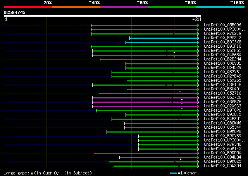Select the UniRef100_C5WSD4 label
This screenshot has height=176, width=248.
(222, 166)
